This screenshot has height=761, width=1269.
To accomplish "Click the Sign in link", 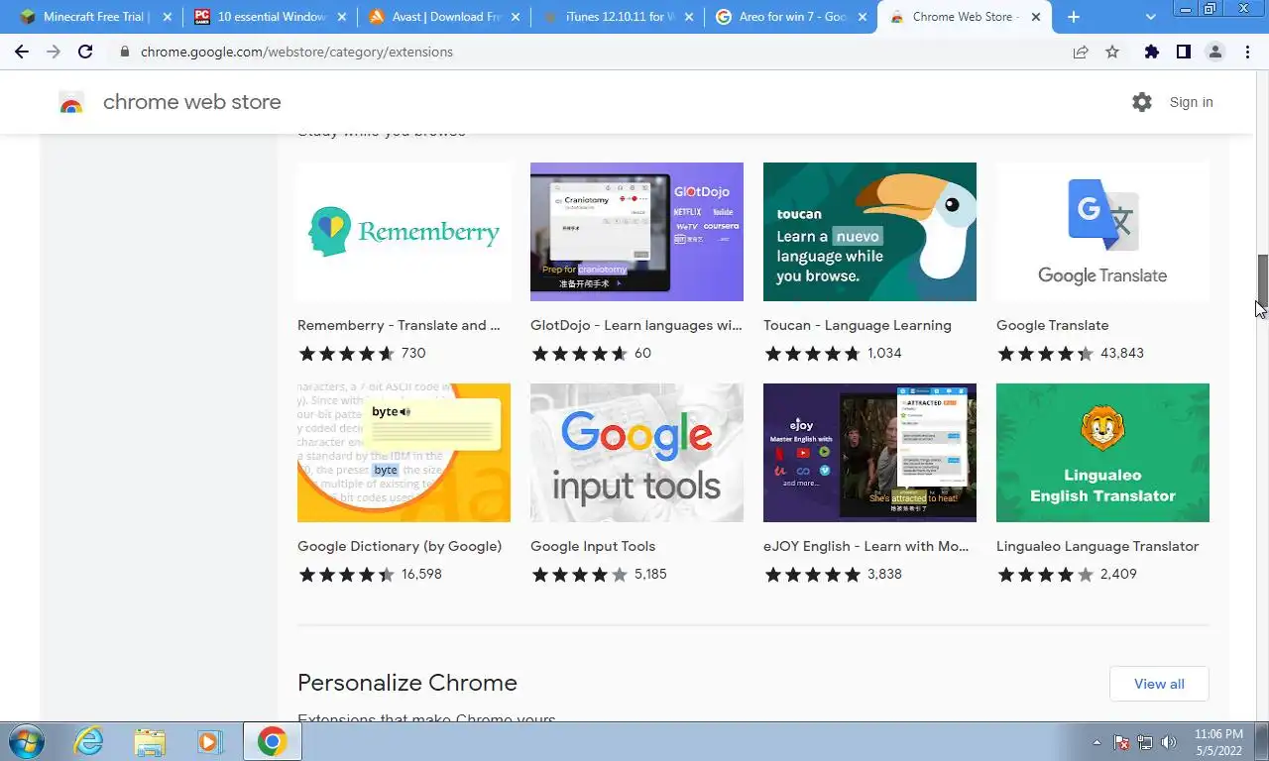I will pyautogui.click(x=1191, y=102).
